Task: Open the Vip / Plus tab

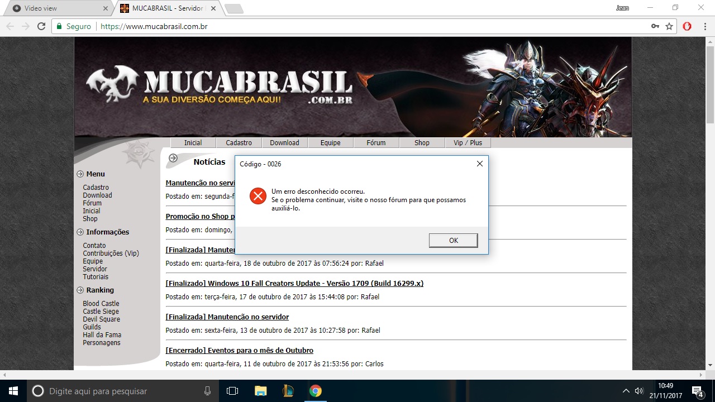Action: coord(468,143)
